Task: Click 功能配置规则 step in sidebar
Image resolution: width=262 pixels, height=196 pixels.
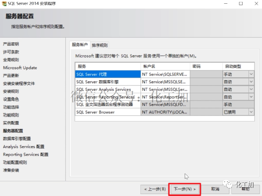Action: pos(15,163)
